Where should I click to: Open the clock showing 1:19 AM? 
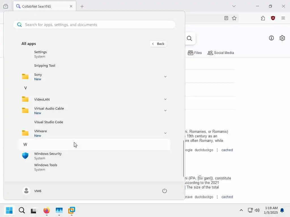[271, 210]
